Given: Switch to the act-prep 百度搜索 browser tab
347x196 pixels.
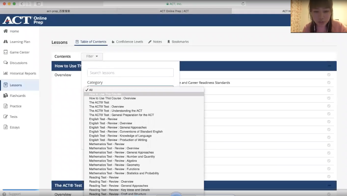Looking at the screenshot, I should [58, 11].
